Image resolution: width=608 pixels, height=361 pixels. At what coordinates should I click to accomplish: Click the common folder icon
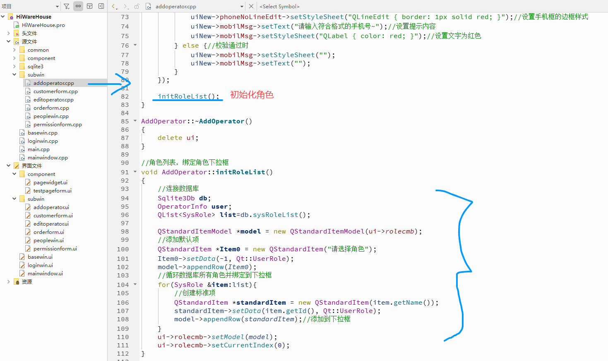click(22, 50)
